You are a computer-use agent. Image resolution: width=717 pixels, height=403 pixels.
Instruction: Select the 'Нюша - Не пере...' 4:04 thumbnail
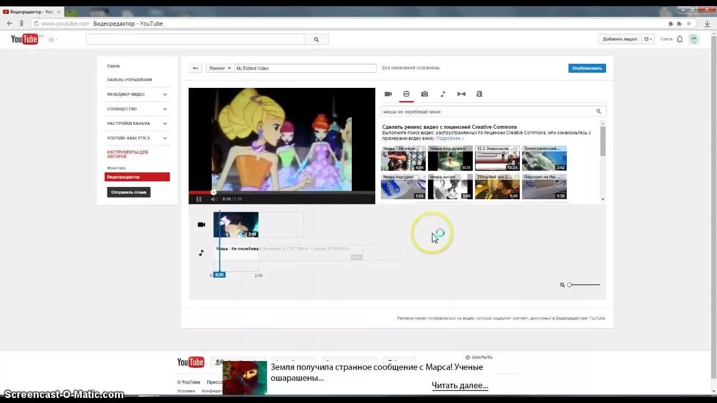pyautogui.click(x=403, y=158)
